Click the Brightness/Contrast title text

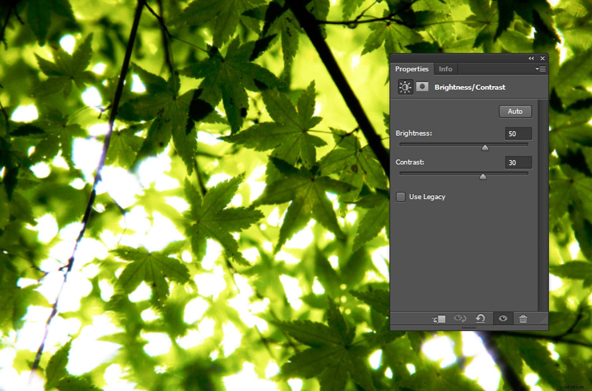[470, 87]
